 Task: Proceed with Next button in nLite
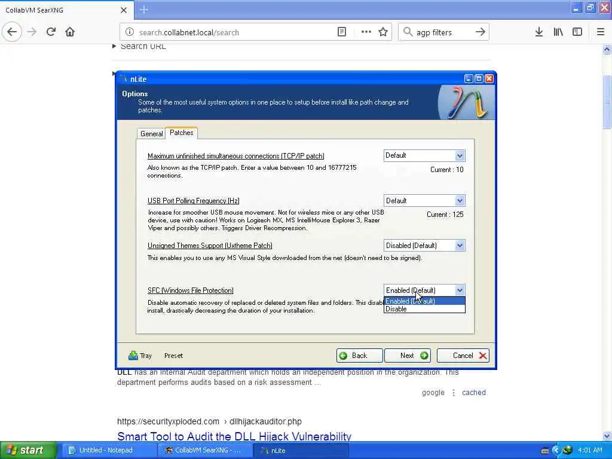click(x=408, y=356)
